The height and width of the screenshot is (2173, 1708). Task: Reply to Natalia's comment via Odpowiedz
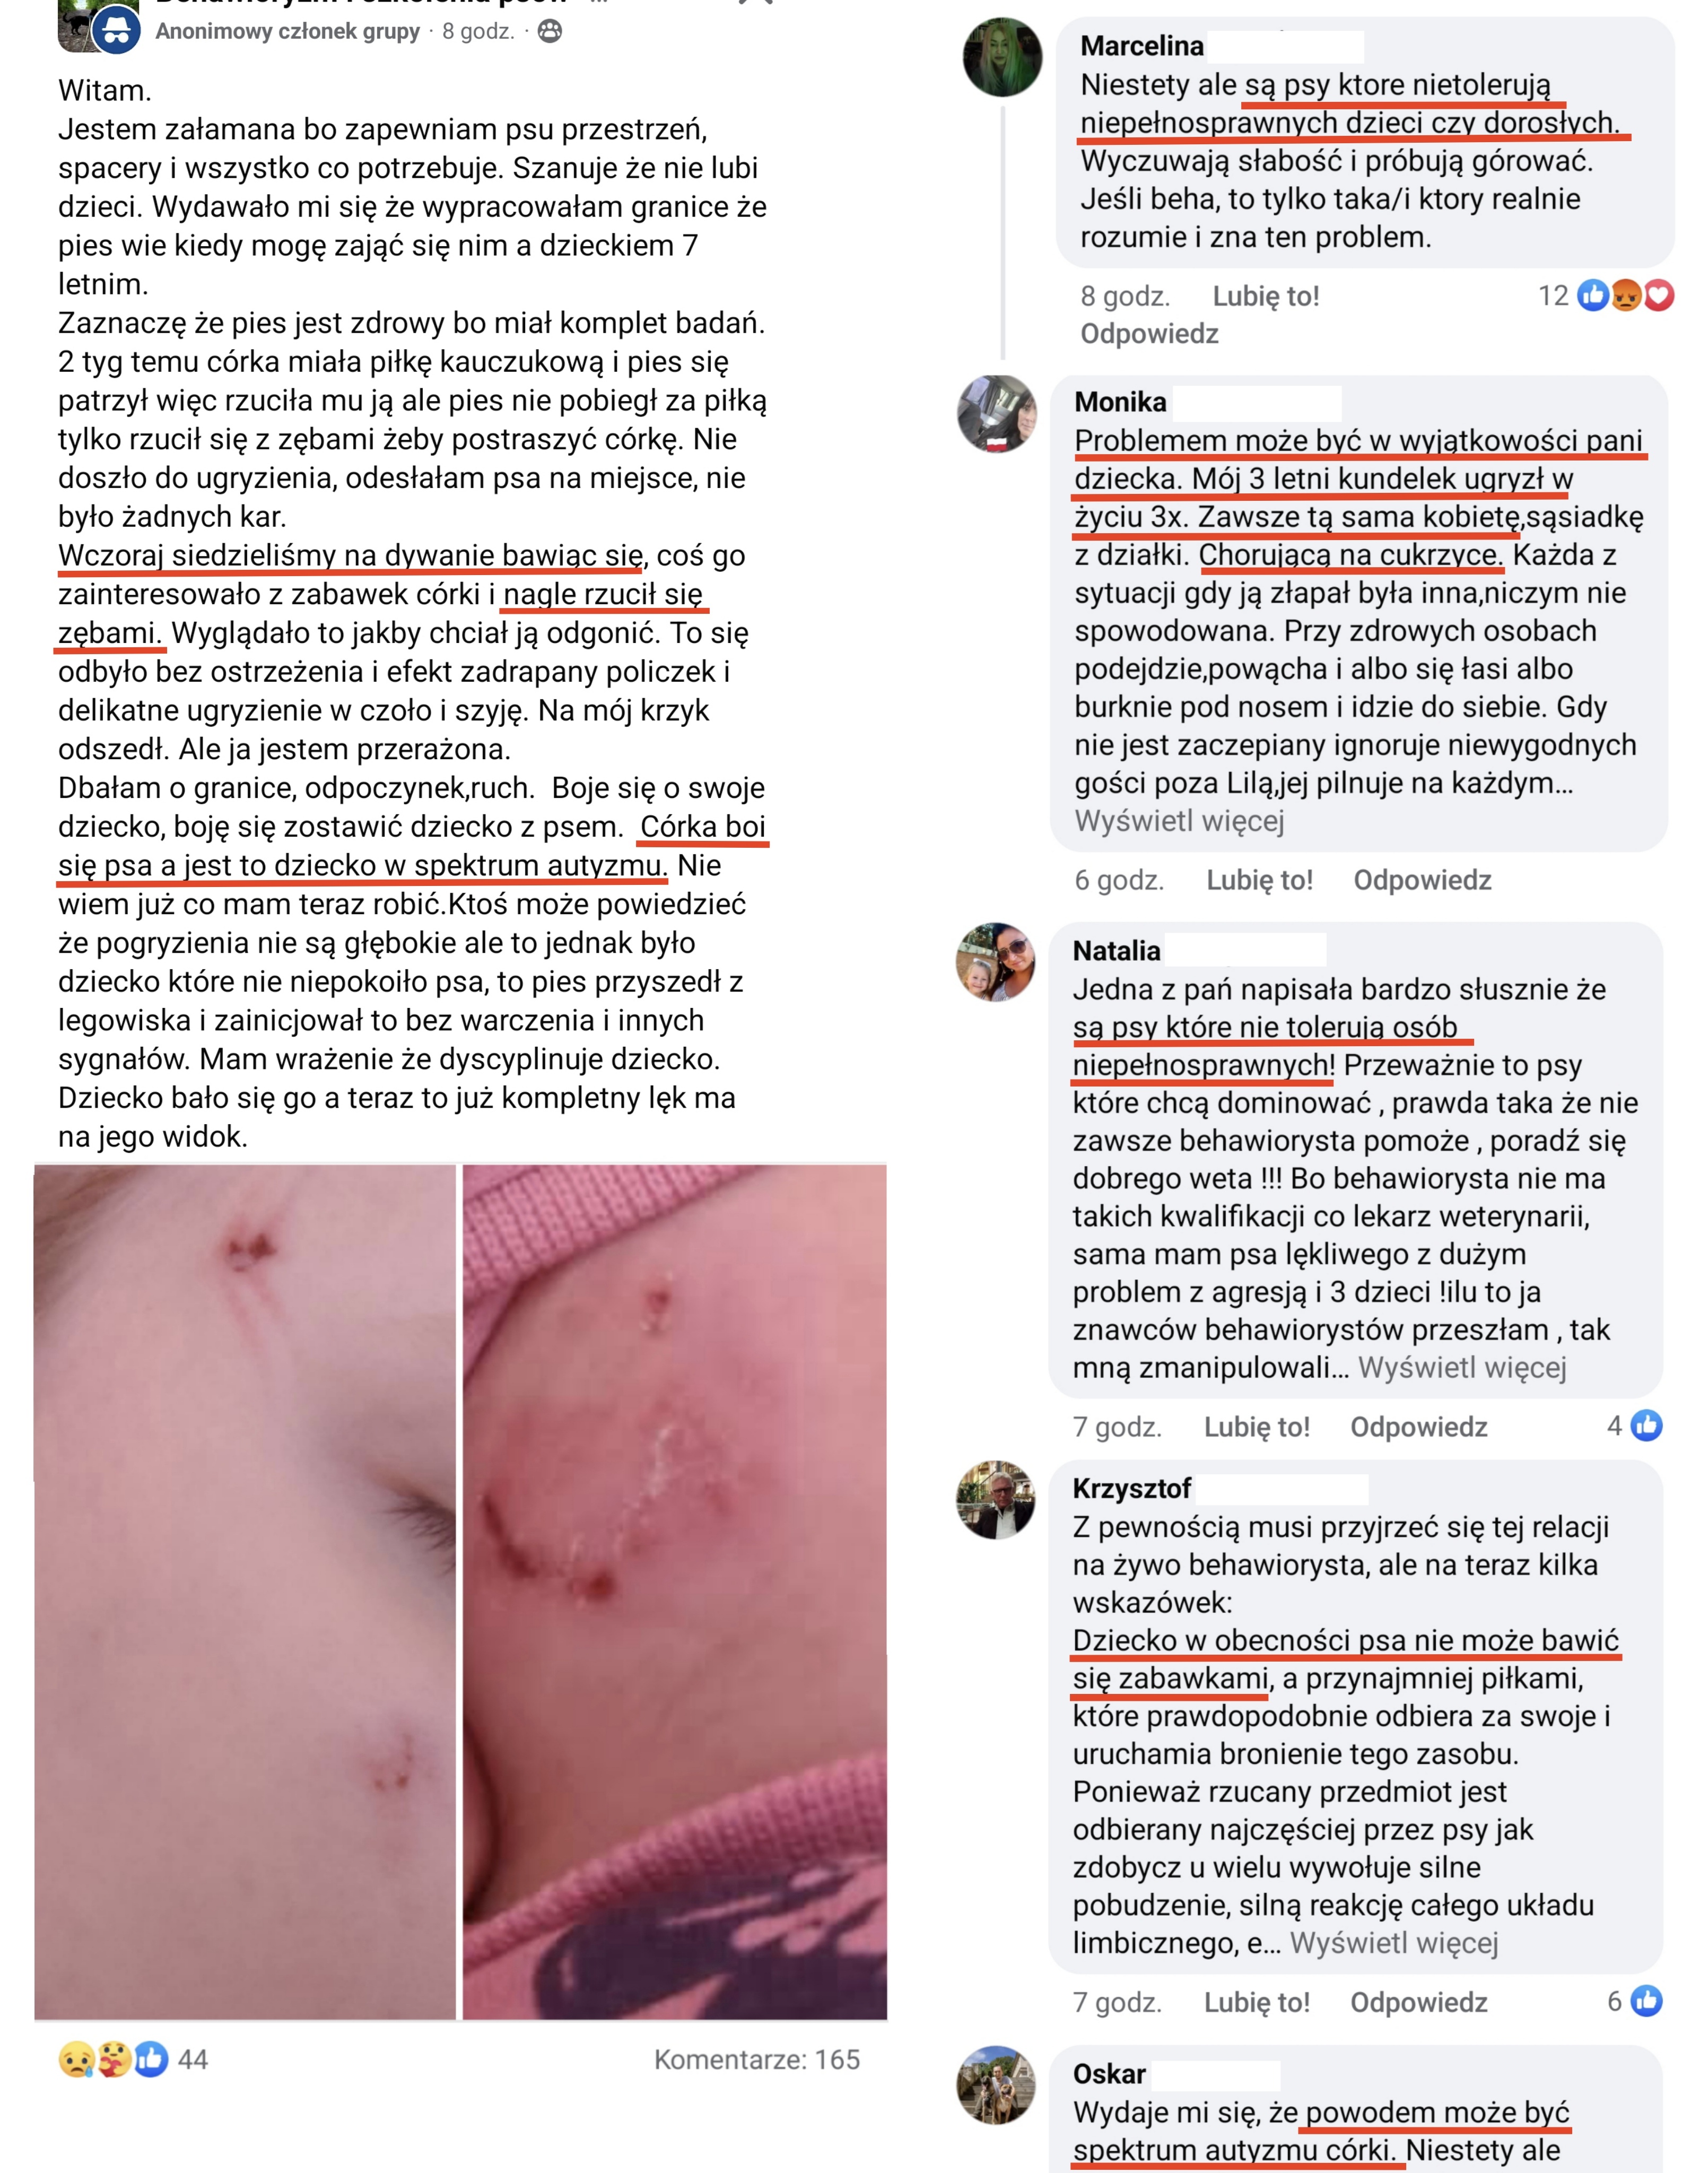pos(1419,1427)
